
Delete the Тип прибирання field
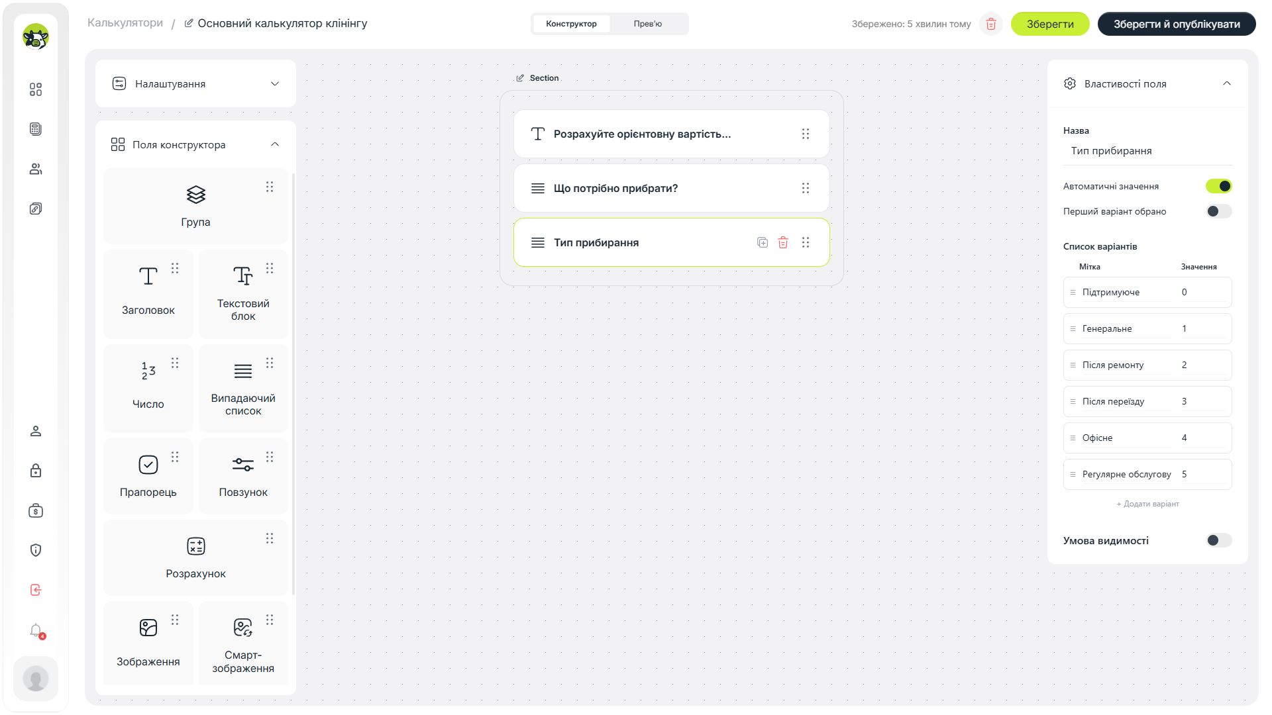click(x=783, y=242)
